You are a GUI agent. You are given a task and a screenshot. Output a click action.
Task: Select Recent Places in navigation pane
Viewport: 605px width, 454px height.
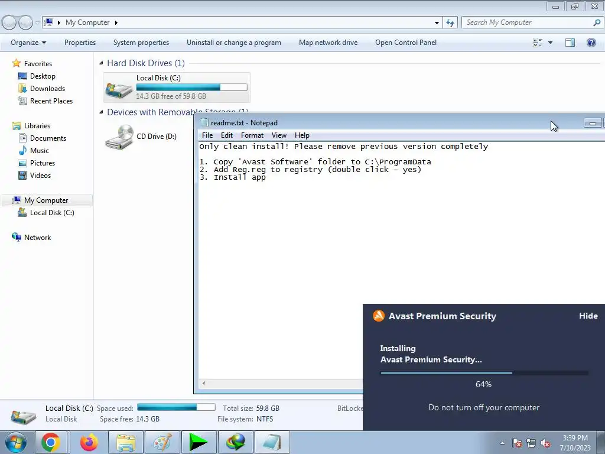coord(51,100)
